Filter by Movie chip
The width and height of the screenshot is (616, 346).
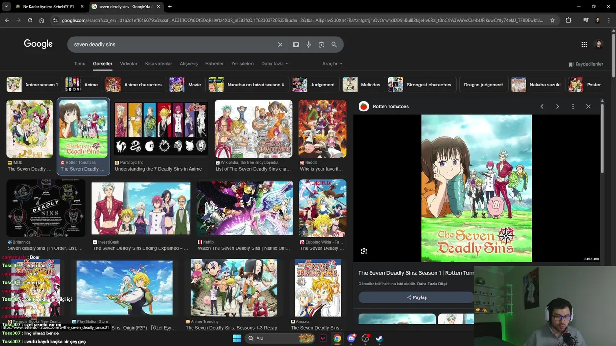(x=187, y=85)
